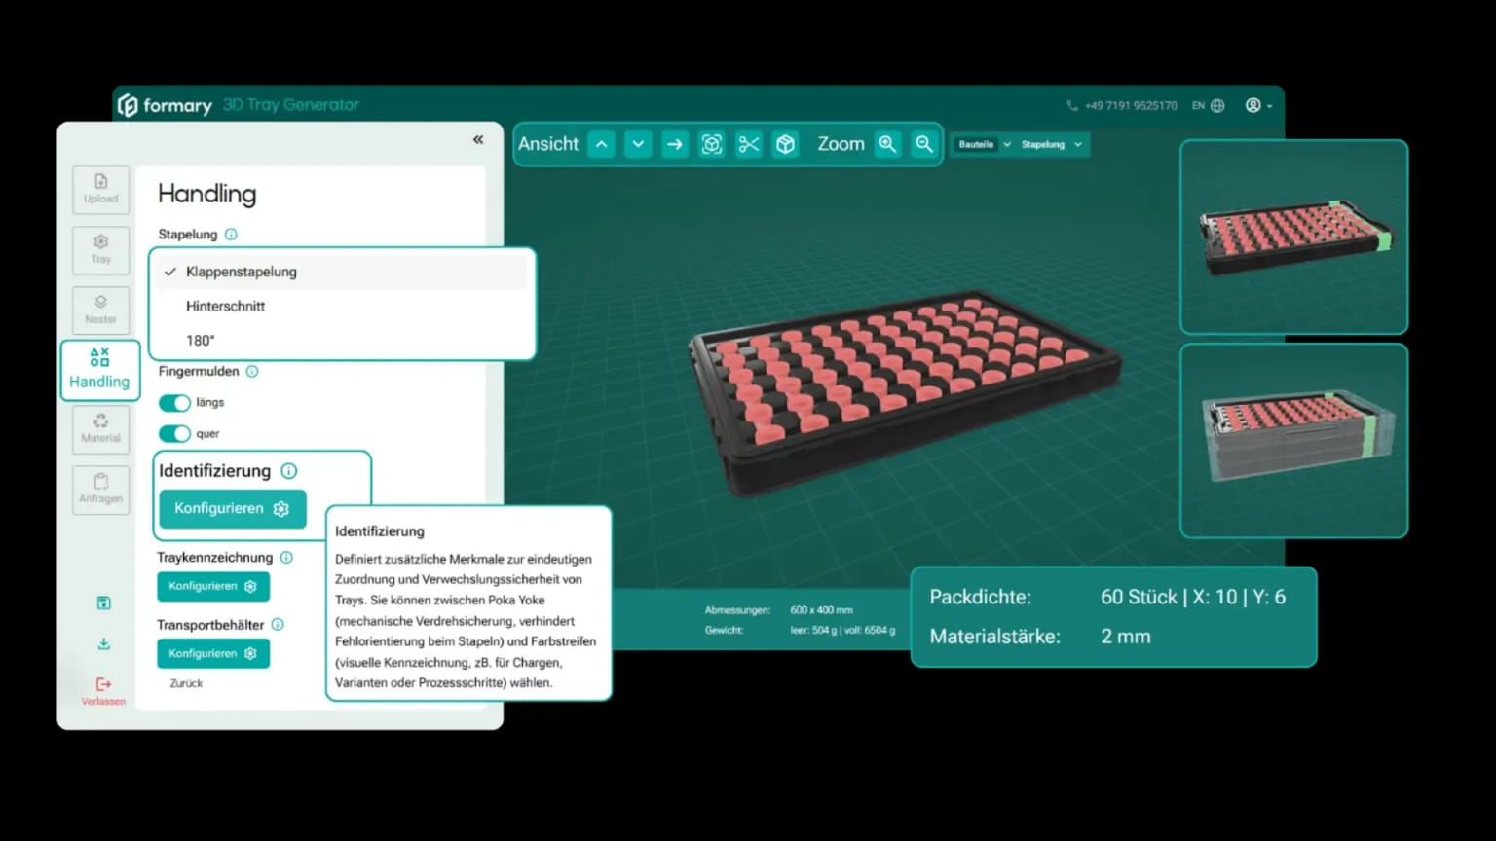Viewport: 1496px width, 841px height.
Task: Click the arrow icon in the Ansicht toolbar
Action: (x=675, y=143)
